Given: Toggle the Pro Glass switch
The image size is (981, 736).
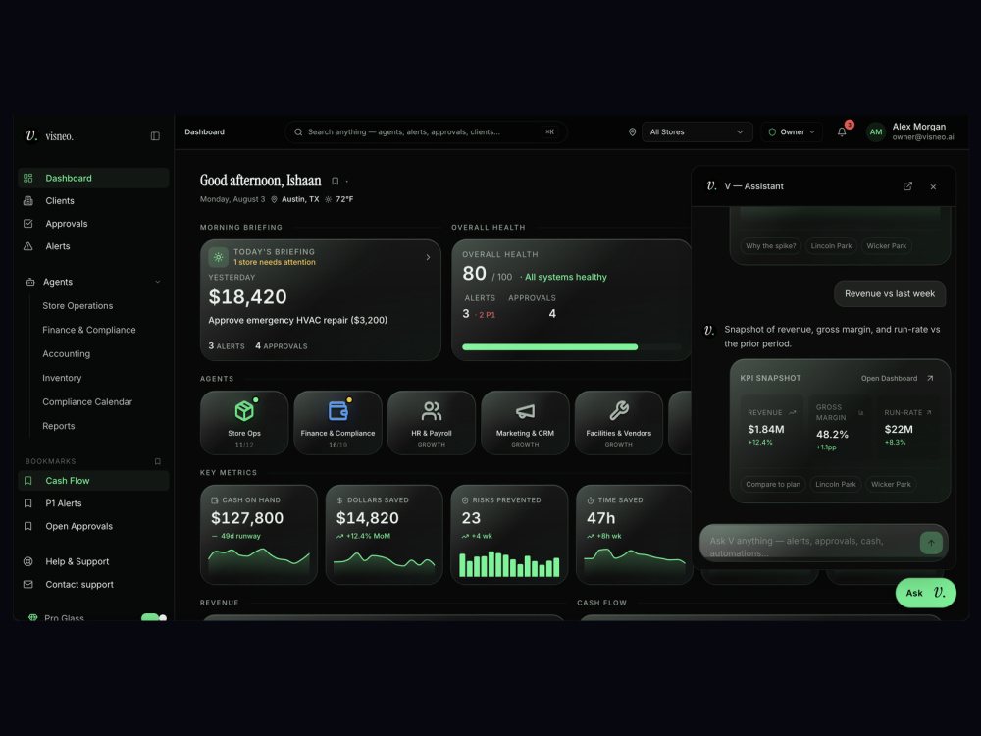Looking at the screenshot, I should 154,617.
